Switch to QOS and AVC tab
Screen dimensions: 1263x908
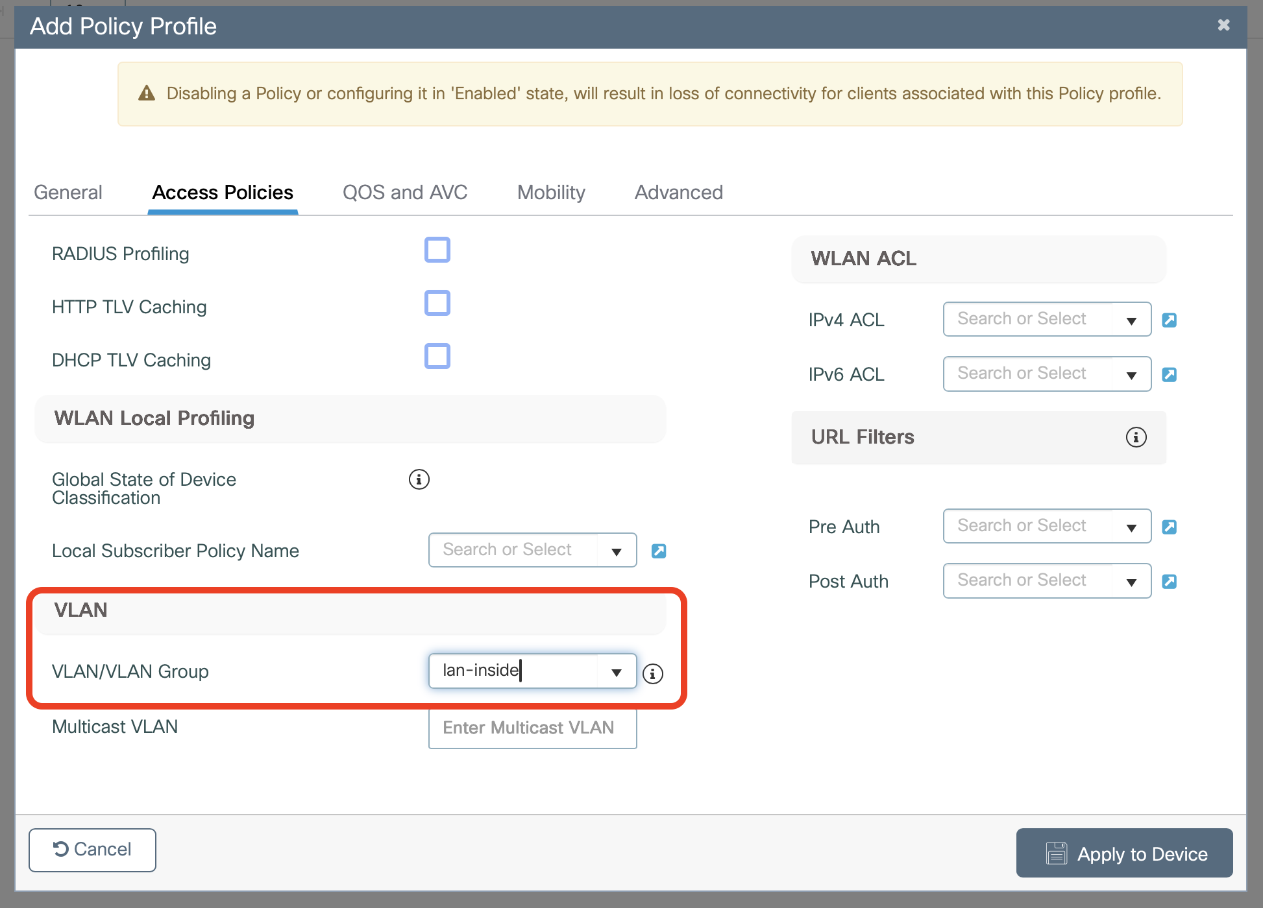click(x=404, y=193)
